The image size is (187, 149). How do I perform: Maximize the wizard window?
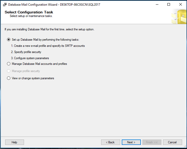[x=169, y=4]
